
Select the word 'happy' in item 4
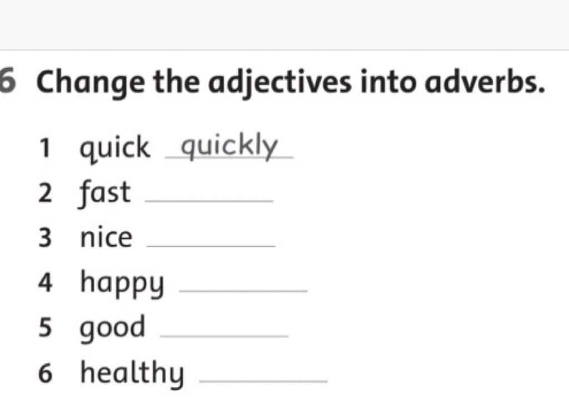pyautogui.click(x=122, y=283)
